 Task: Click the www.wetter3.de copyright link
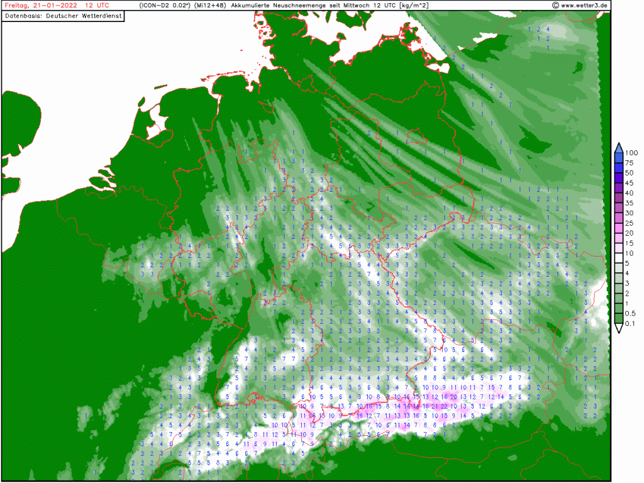tap(580, 6)
